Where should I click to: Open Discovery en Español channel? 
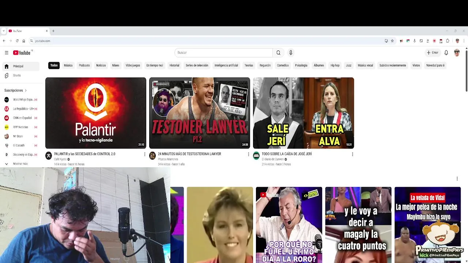(20, 154)
